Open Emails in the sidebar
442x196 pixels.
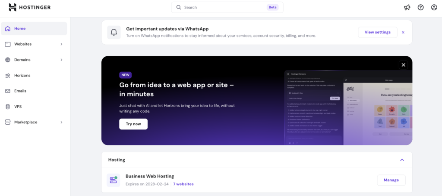(x=34, y=91)
